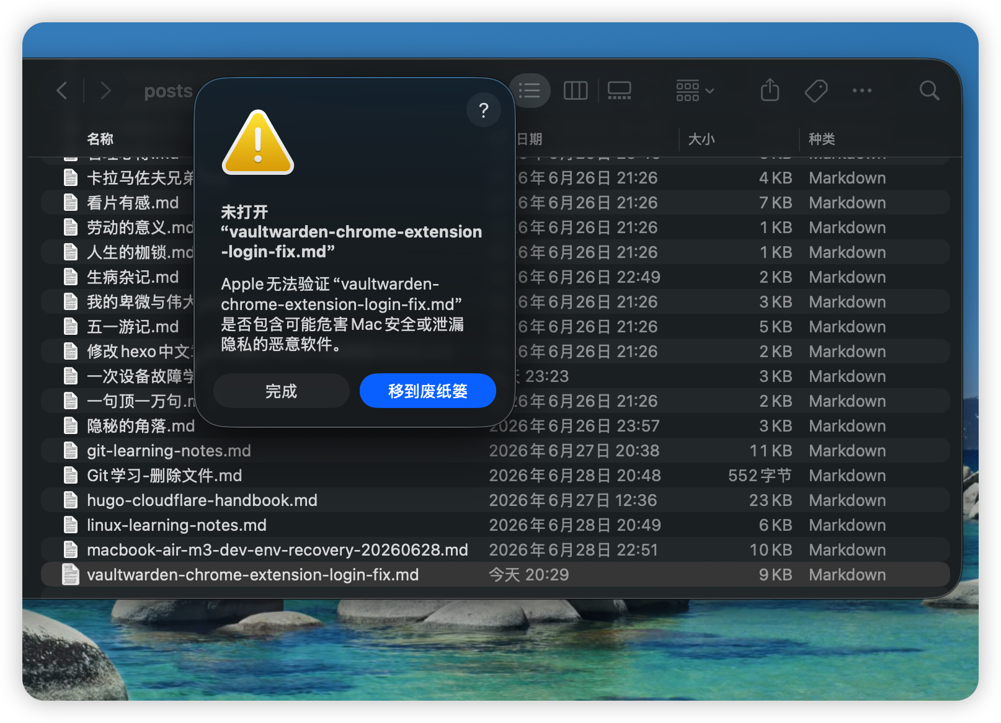Click document icon of linux-learning-notes.md
This screenshot has height=723, width=1001.
coord(71,525)
